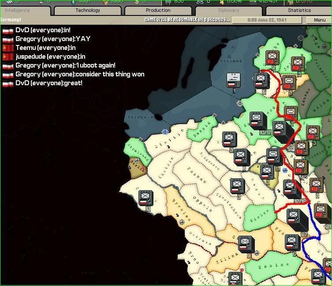Image resolution: width=332 pixels, height=286 pixels.
Task: Switch to the Technology tab
Action: [x=88, y=11]
